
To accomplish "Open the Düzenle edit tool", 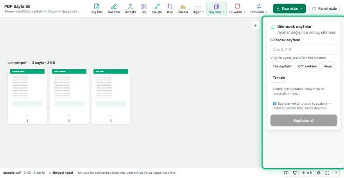I will (x=114, y=9).
